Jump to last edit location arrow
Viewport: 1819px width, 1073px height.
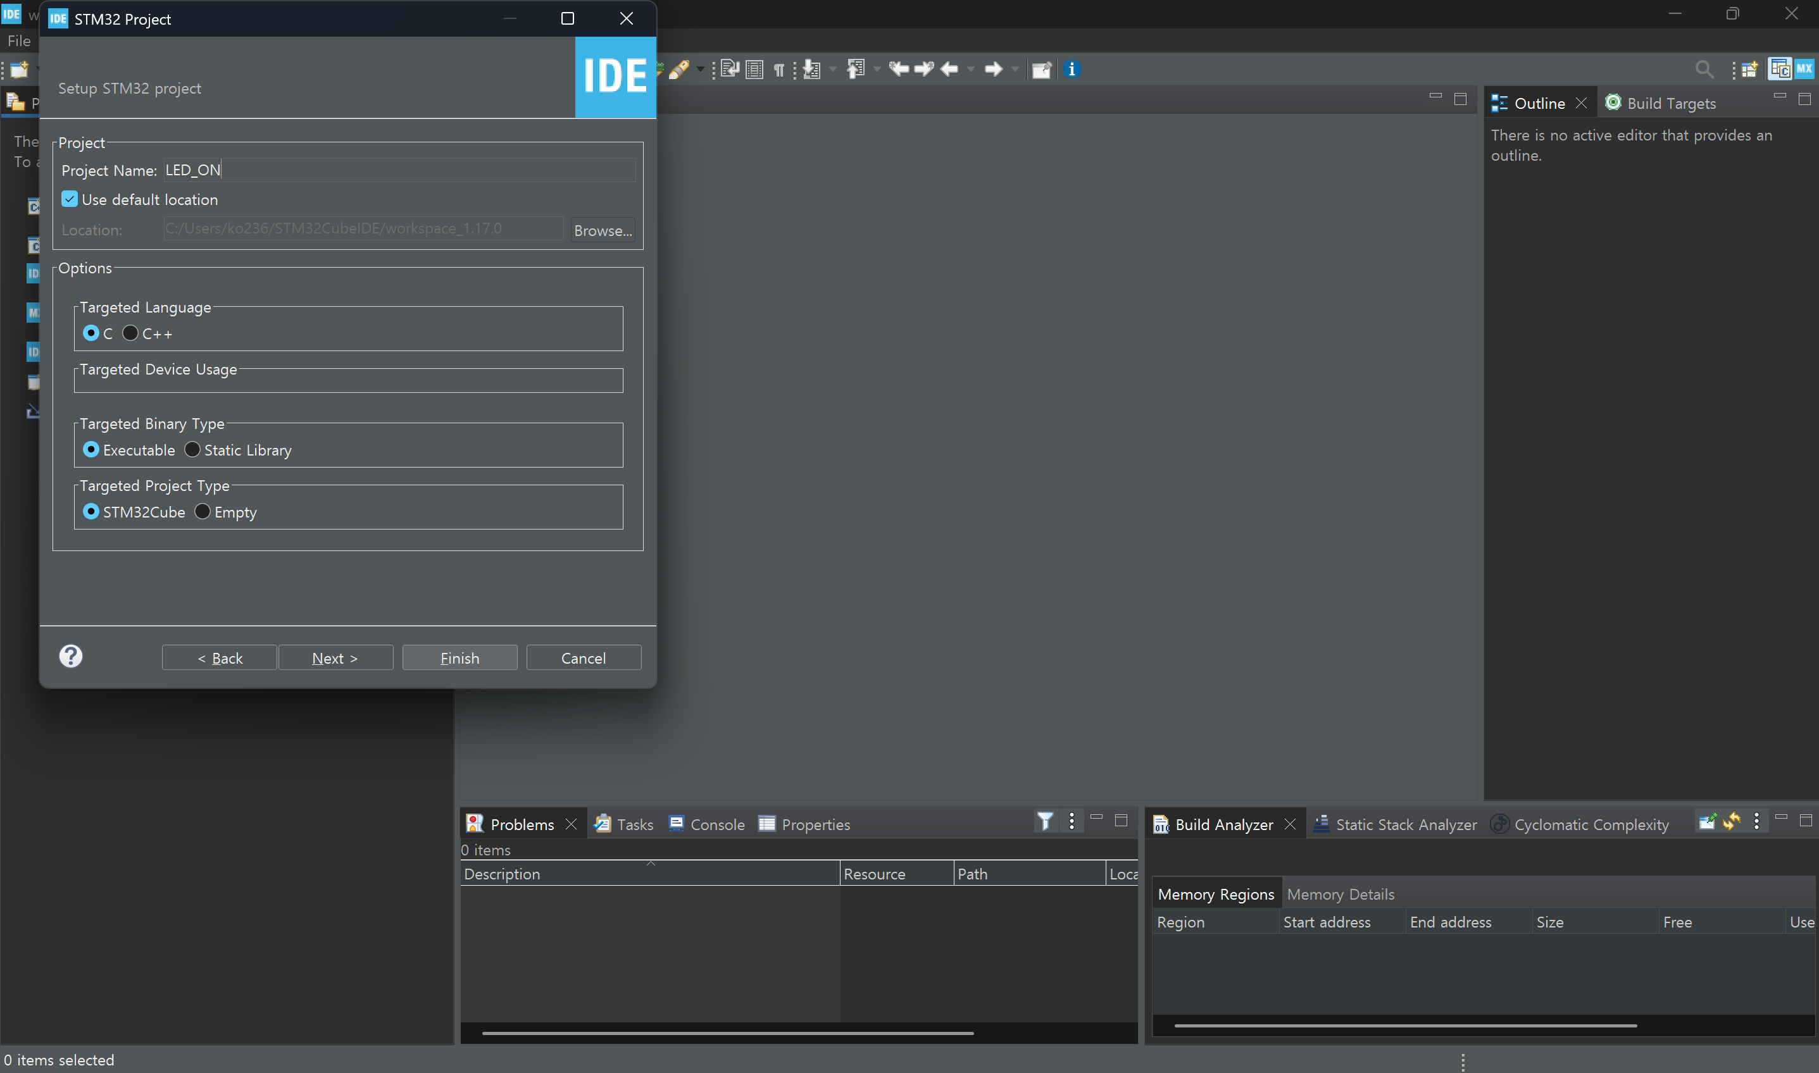[x=899, y=70]
